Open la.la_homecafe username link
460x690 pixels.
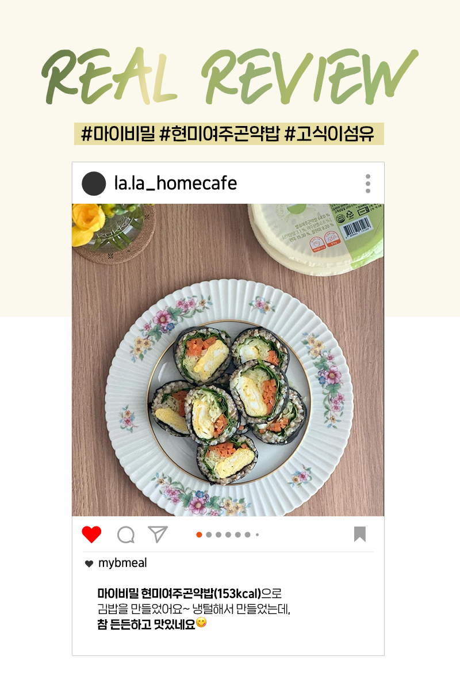pyautogui.click(x=175, y=183)
